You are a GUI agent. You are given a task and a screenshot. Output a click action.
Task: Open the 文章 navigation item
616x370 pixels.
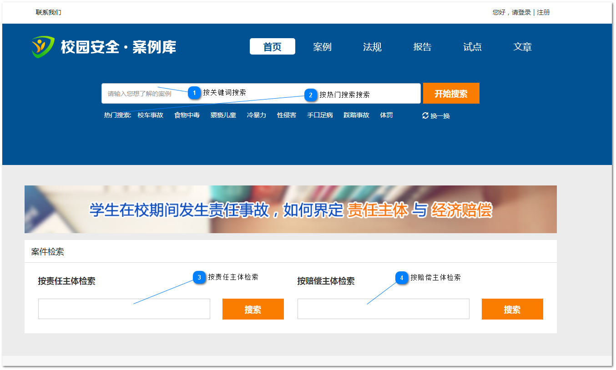point(522,47)
